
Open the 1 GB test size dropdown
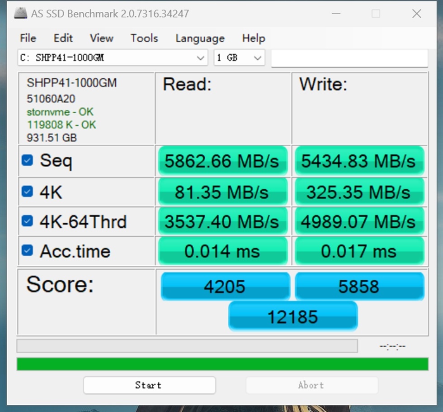pos(239,58)
